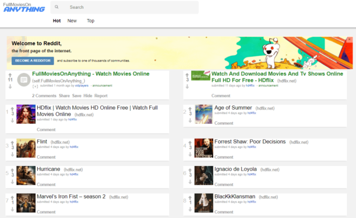356x218 pixels.
Task: Open Forrest Shaw: Poor Decisions title
Action: click(250, 142)
